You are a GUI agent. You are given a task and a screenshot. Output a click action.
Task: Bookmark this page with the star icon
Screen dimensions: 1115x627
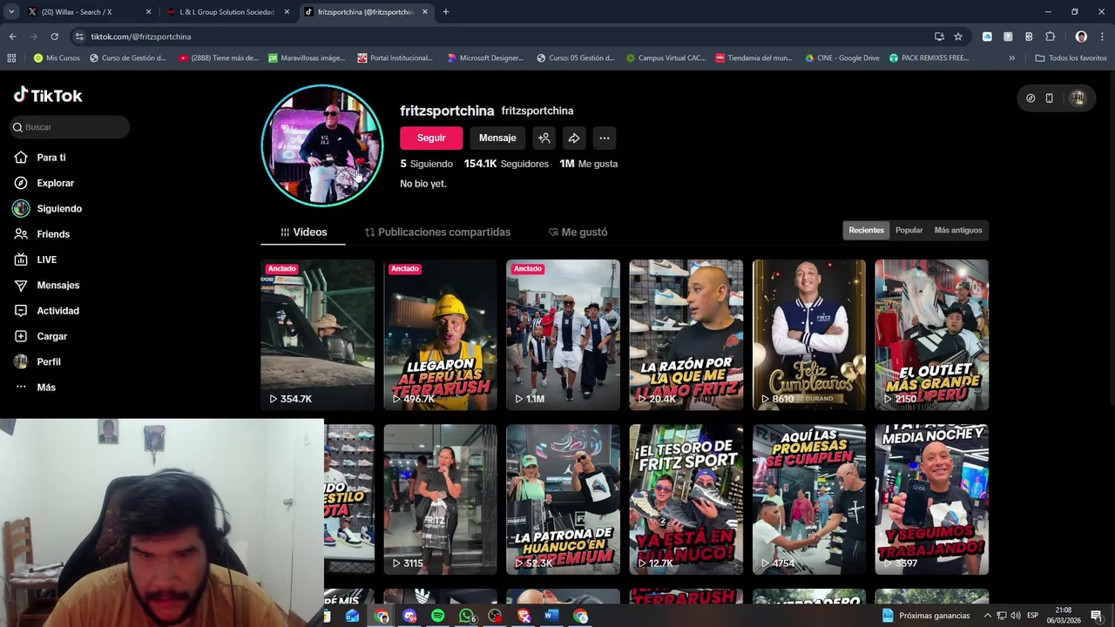point(958,37)
